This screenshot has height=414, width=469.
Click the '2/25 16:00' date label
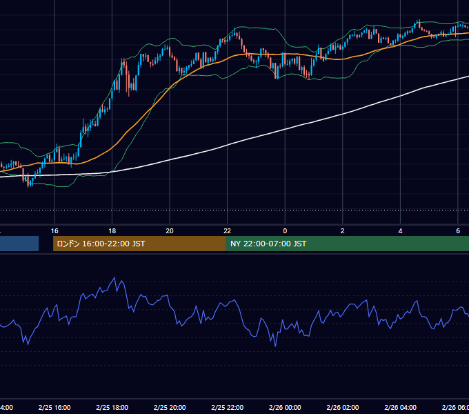[54, 407]
